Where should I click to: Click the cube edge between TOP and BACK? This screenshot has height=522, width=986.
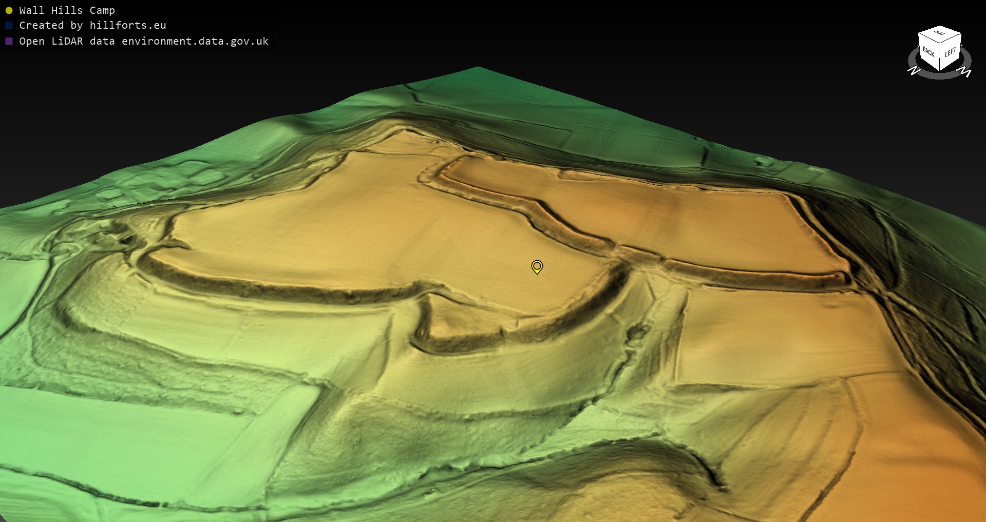coord(929,38)
